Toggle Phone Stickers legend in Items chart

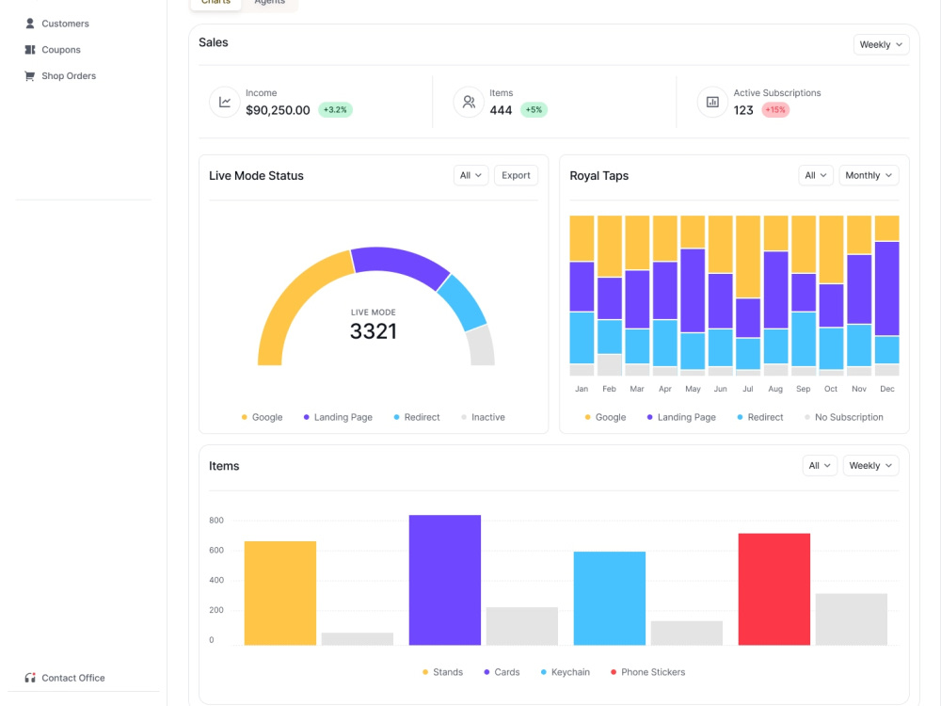pyautogui.click(x=647, y=672)
